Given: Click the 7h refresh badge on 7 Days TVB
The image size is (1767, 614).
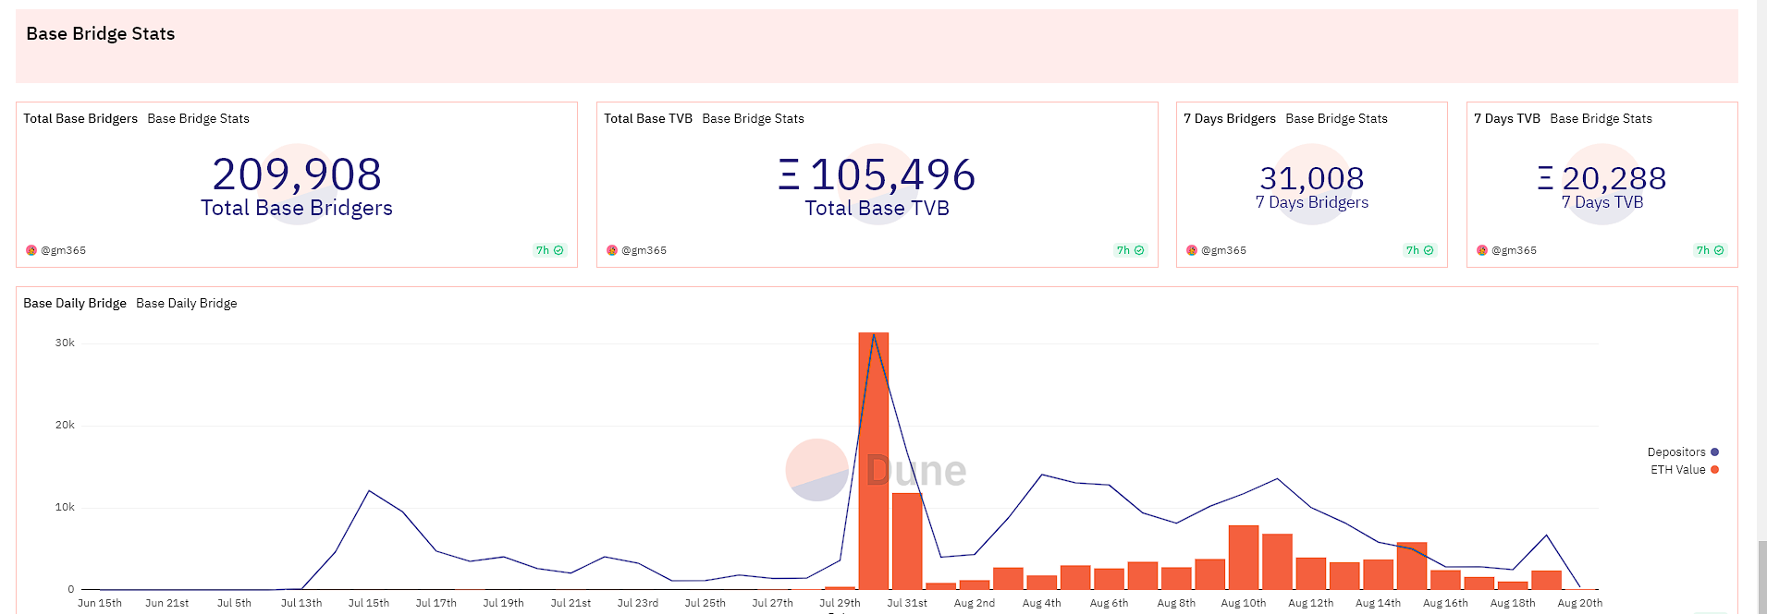Looking at the screenshot, I should tap(1711, 250).
